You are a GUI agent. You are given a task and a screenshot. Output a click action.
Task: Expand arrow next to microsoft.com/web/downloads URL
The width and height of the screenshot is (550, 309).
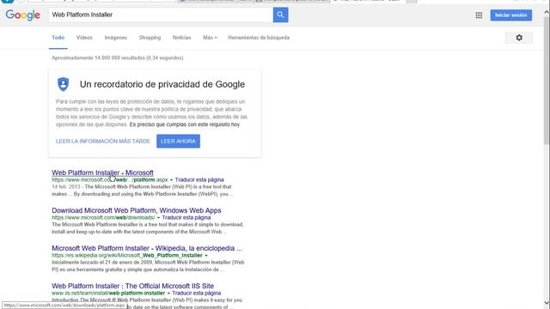pyautogui.click(x=158, y=218)
